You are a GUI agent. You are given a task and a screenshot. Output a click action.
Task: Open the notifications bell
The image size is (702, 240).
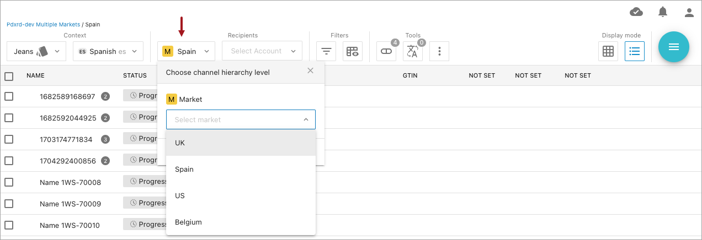663,12
